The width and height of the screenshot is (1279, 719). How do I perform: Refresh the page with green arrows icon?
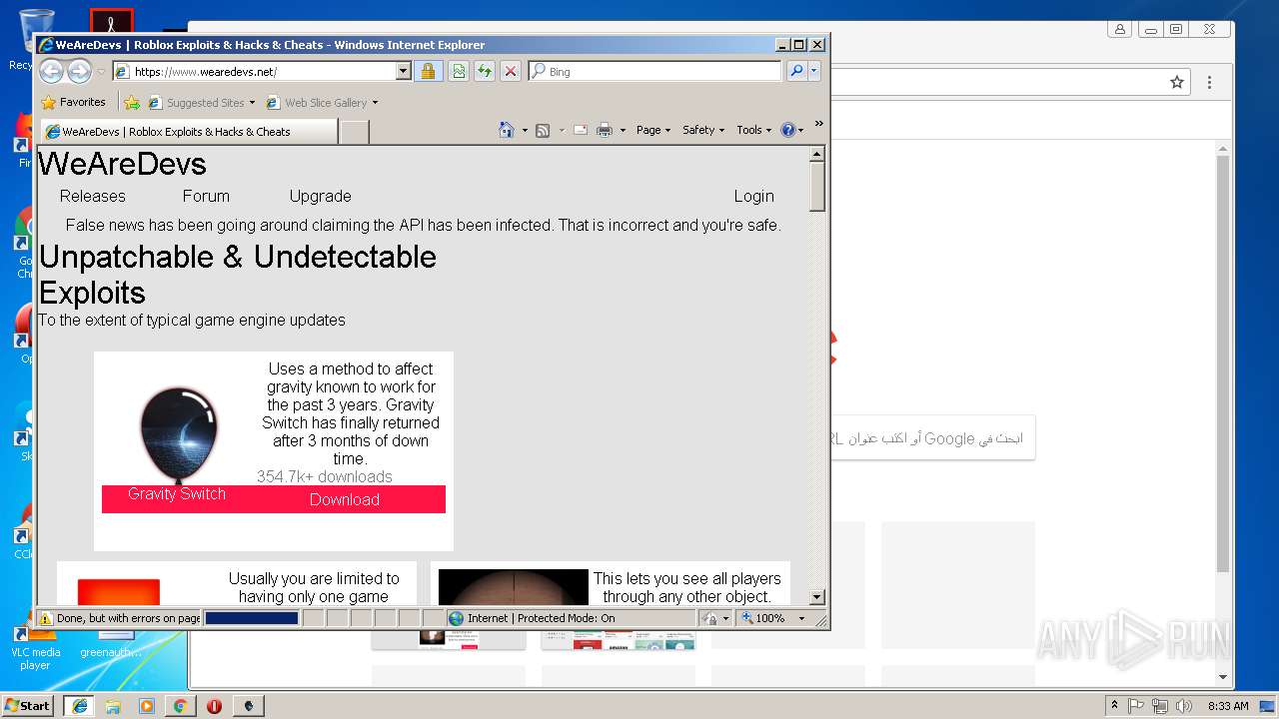coord(485,71)
